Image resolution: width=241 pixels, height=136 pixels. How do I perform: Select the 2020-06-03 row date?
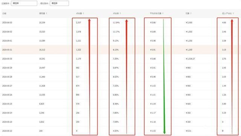coord(7,23)
